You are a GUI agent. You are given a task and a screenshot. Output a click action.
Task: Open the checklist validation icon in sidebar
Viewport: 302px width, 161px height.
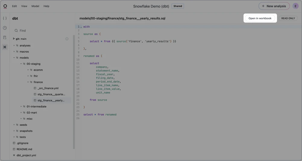tap(5, 38)
